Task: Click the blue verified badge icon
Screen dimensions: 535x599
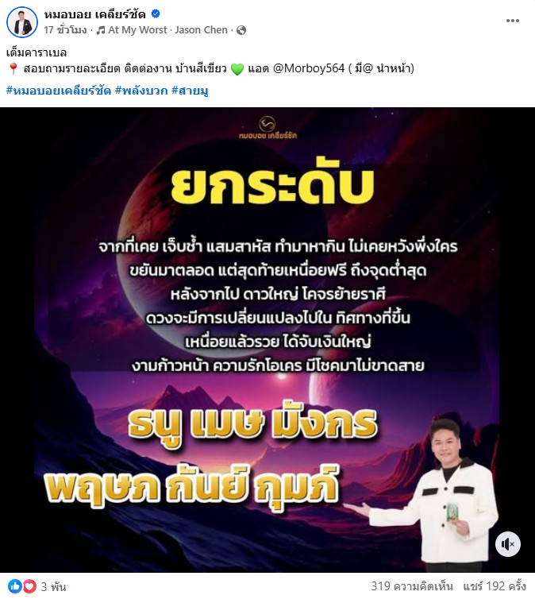Action: click(156, 14)
